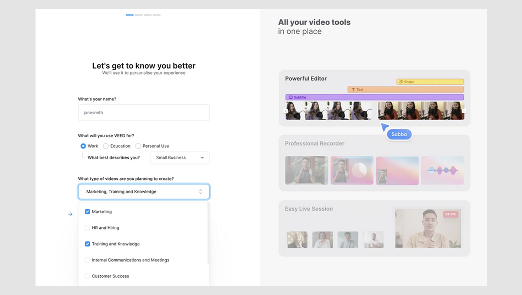Open the Small Business dropdown
The width and height of the screenshot is (522, 295).
(180, 158)
